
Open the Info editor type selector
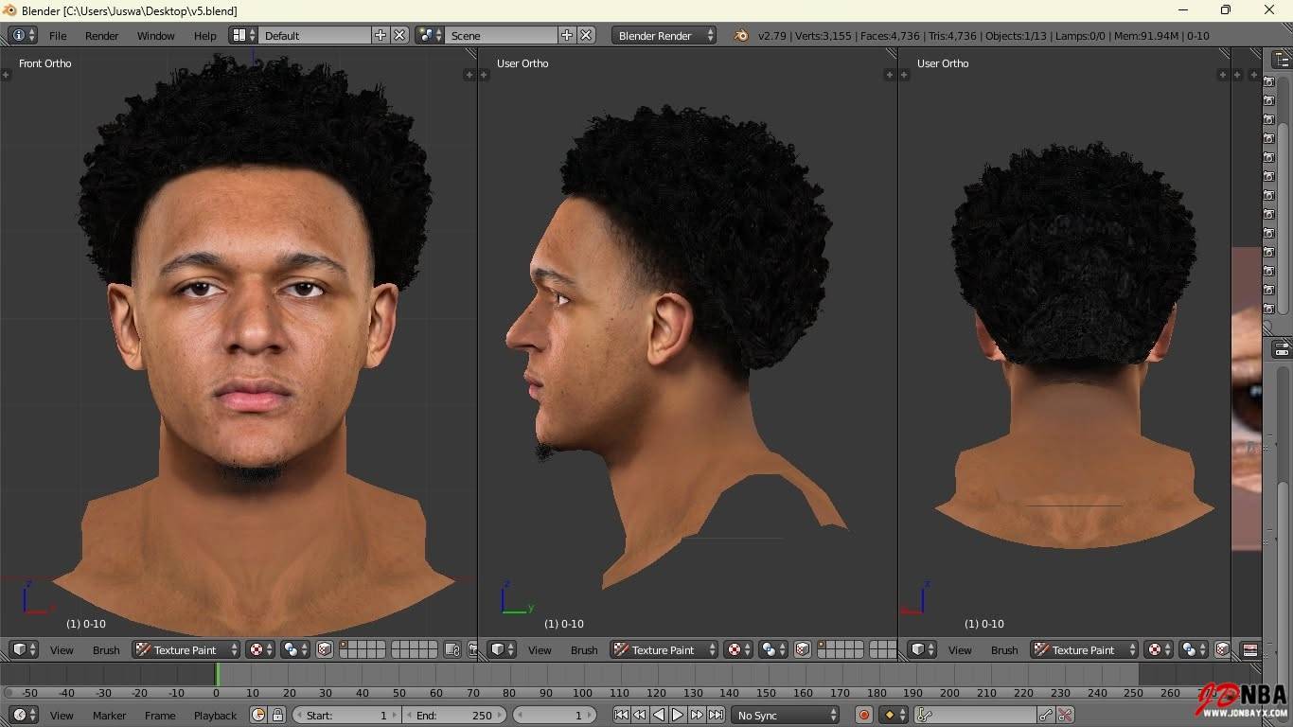(23, 35)
